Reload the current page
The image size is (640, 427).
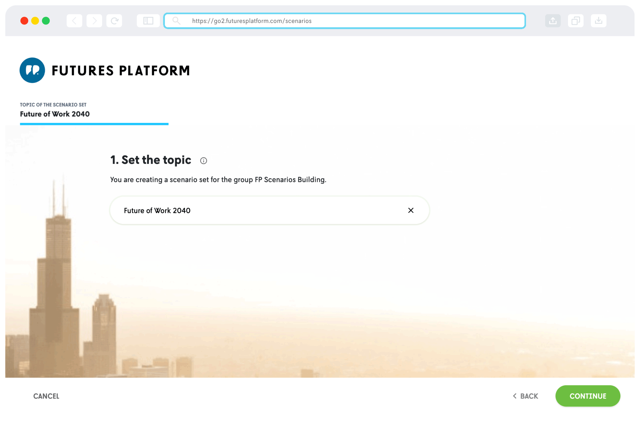114,20
